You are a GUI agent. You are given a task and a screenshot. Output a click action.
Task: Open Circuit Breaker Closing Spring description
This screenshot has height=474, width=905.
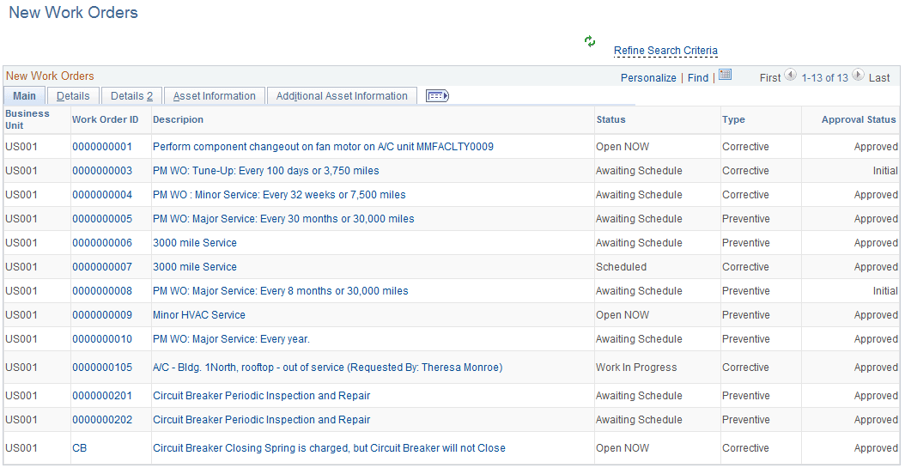[329, 448]
